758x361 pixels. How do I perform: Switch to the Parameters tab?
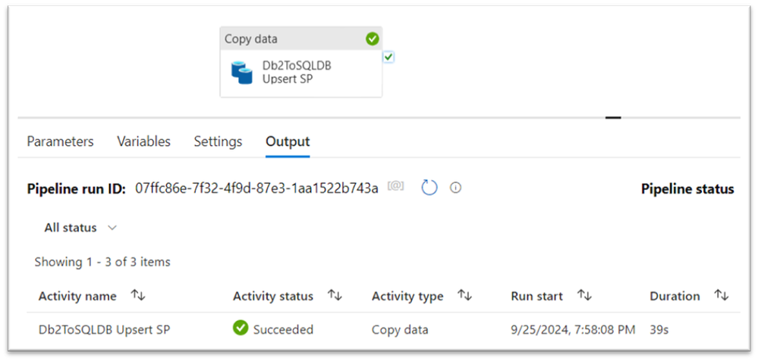coord(60,142)
